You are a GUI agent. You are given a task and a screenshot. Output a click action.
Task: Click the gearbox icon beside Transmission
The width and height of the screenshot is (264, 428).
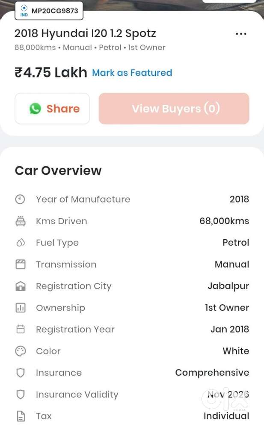click(20, 264)
